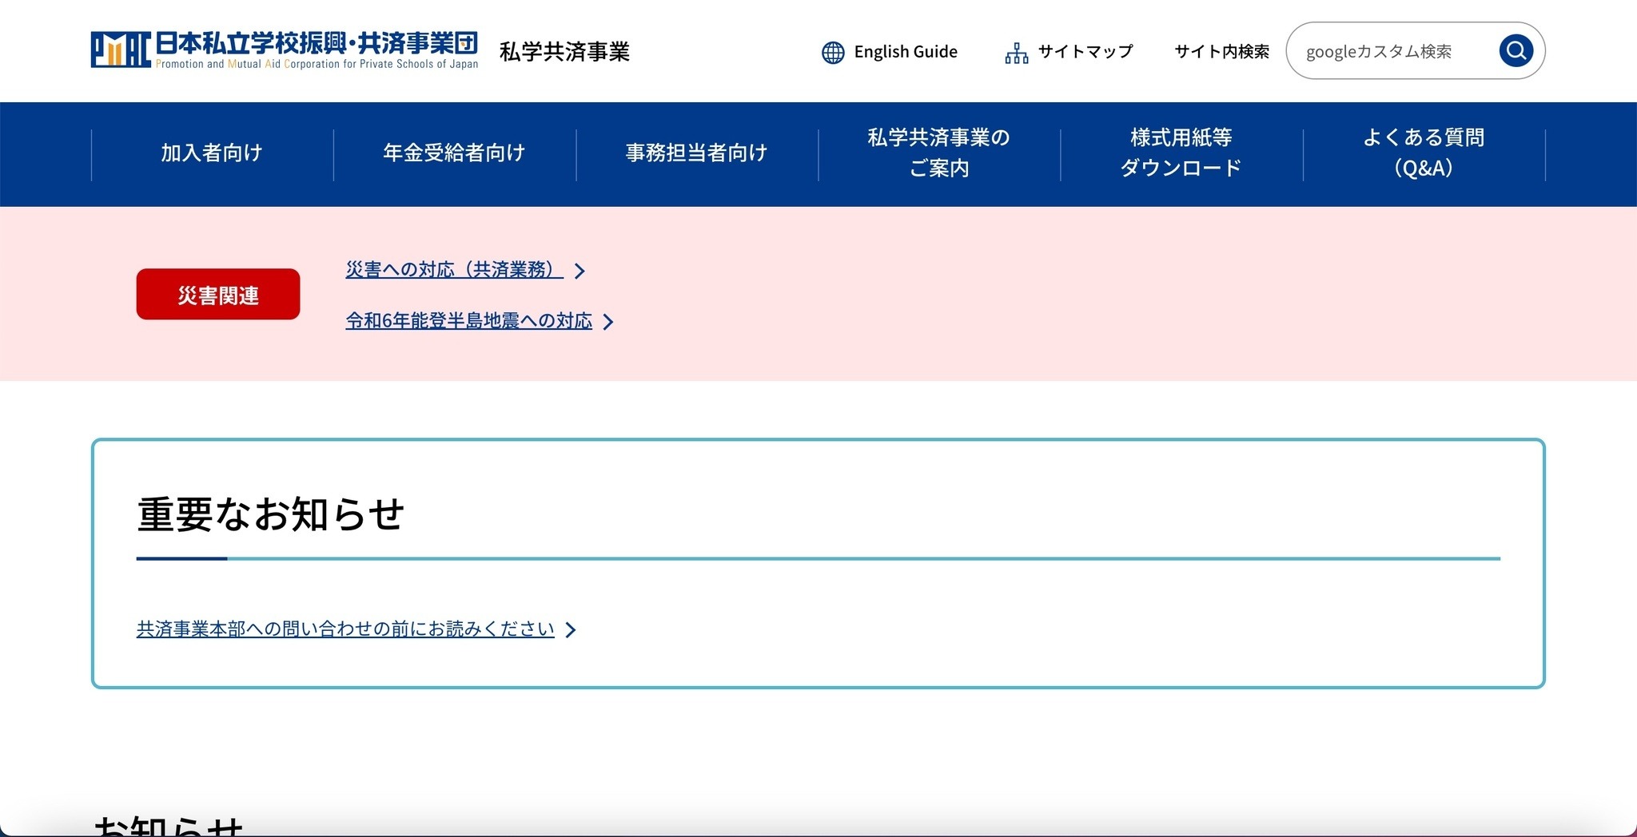Open 災害への対応（共済業務） link

(454, 270)
